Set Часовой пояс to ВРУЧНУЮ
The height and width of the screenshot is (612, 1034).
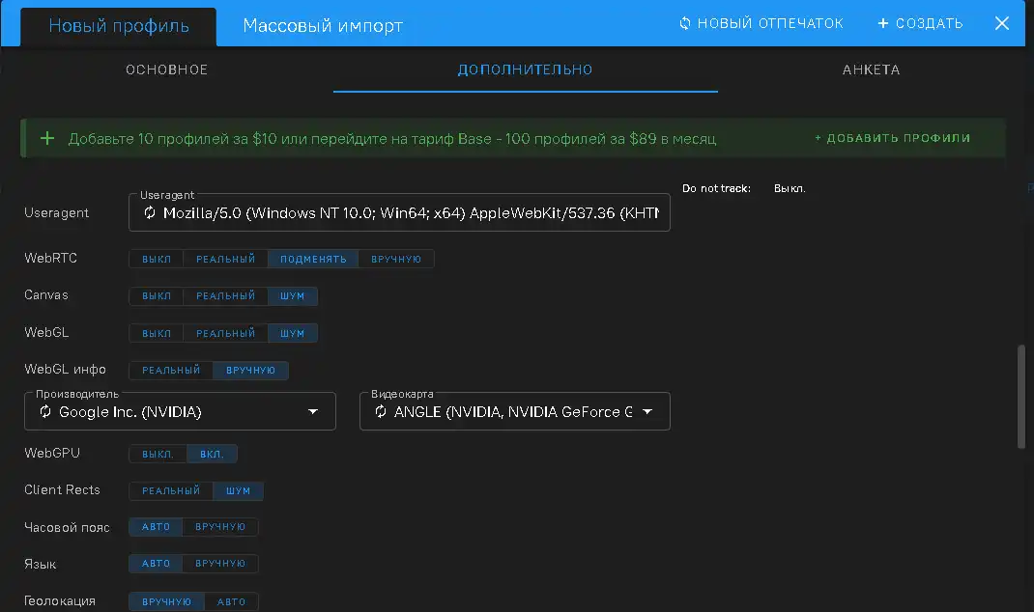[219, 527]
